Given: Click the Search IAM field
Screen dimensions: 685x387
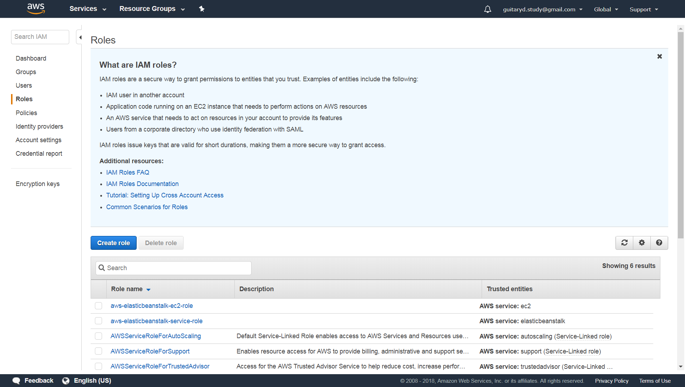Looking at the screenshot, I should [x=40, y=37].
